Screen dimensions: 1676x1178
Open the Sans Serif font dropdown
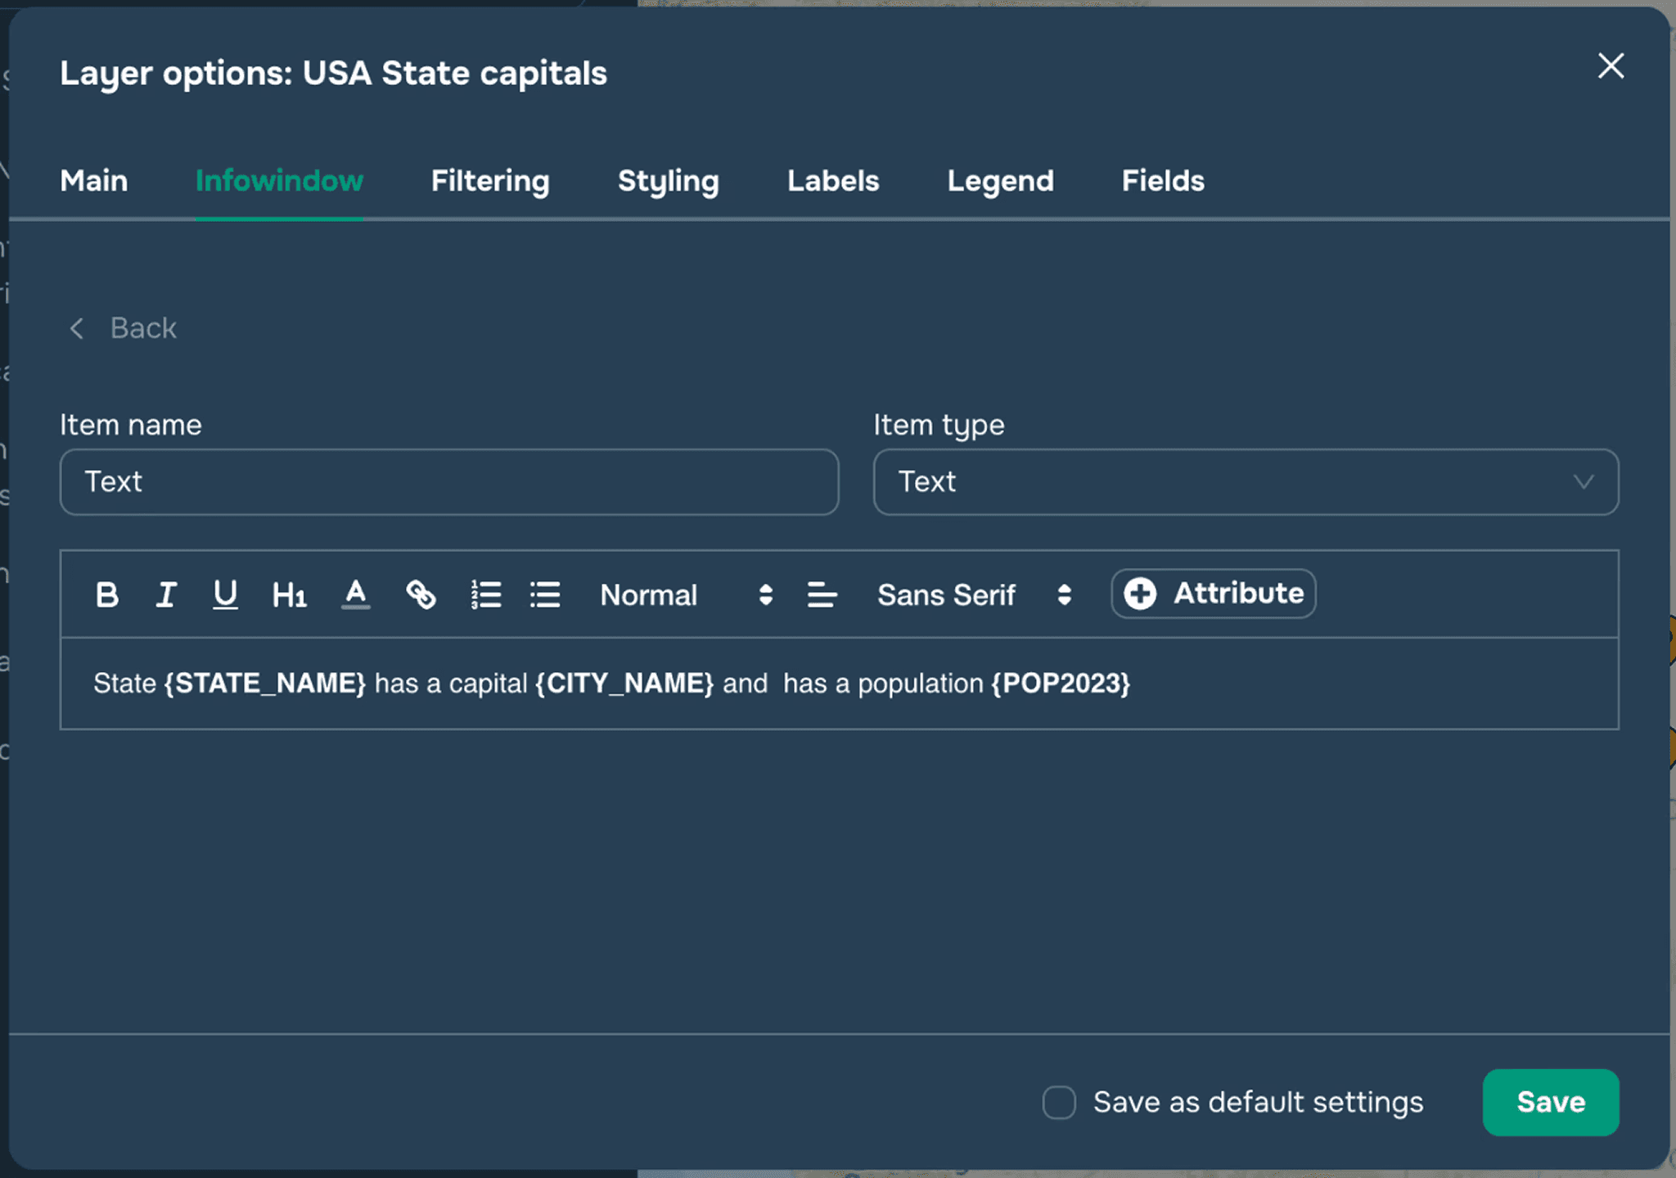tap(974, 594)
